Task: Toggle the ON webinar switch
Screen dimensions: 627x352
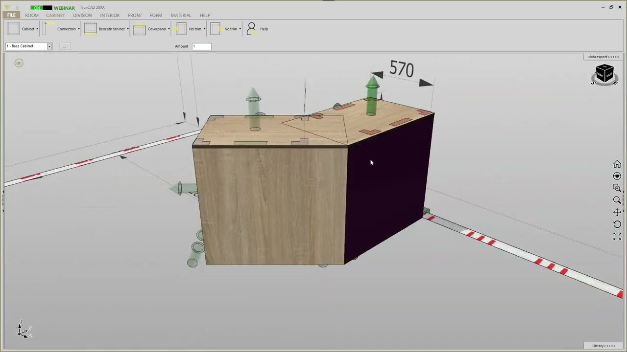Action: click(41, 8)
